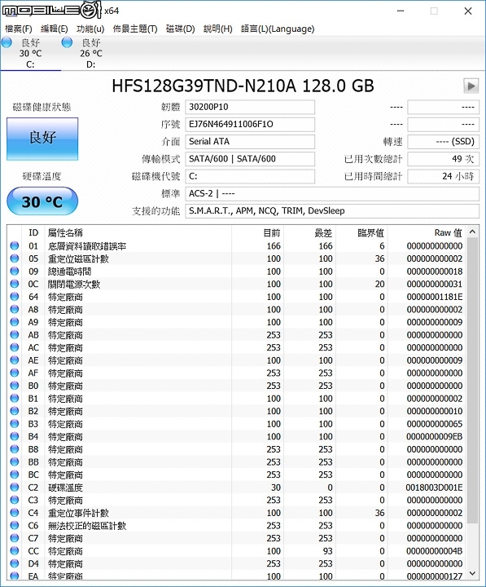Screen dimensions: 486x587
Task: Click the status dot for attribute B0
Action: pos(15,386)
